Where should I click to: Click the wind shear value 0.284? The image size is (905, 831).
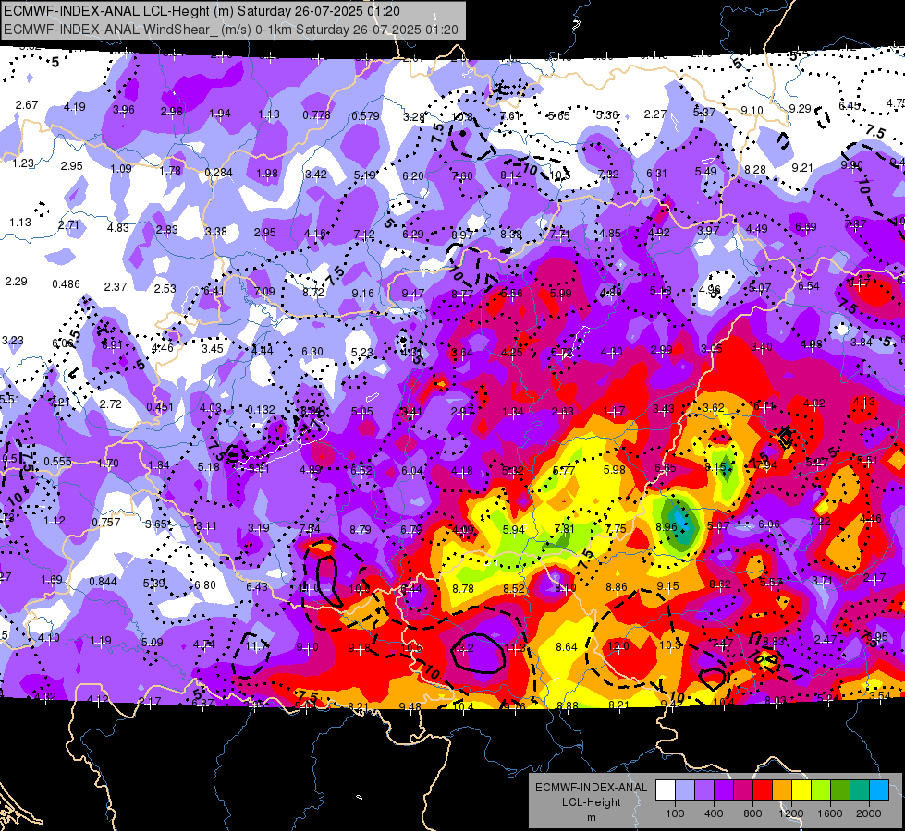point(219,173)
